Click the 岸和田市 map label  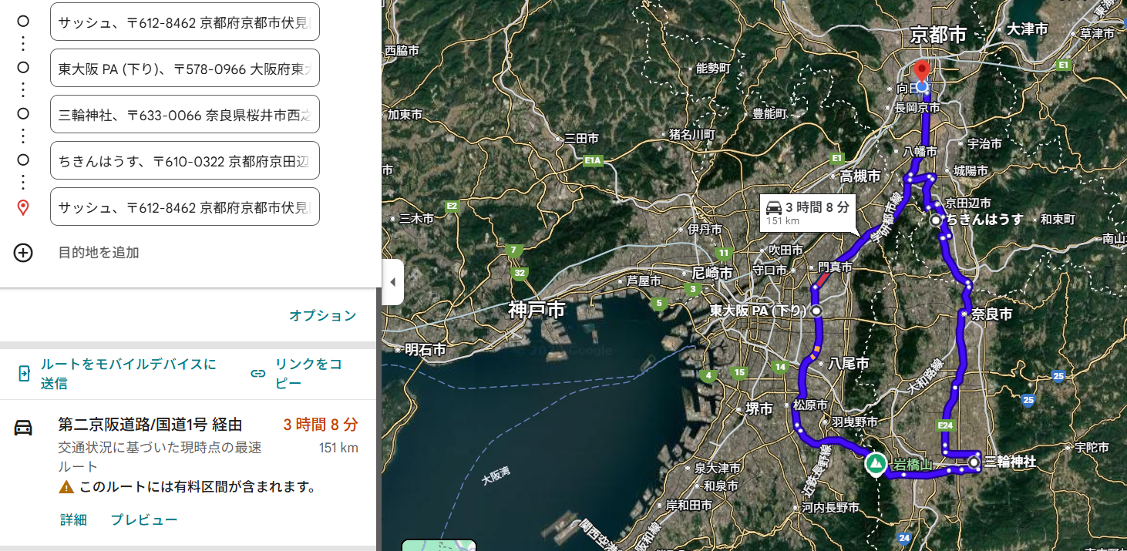point(689,505)
